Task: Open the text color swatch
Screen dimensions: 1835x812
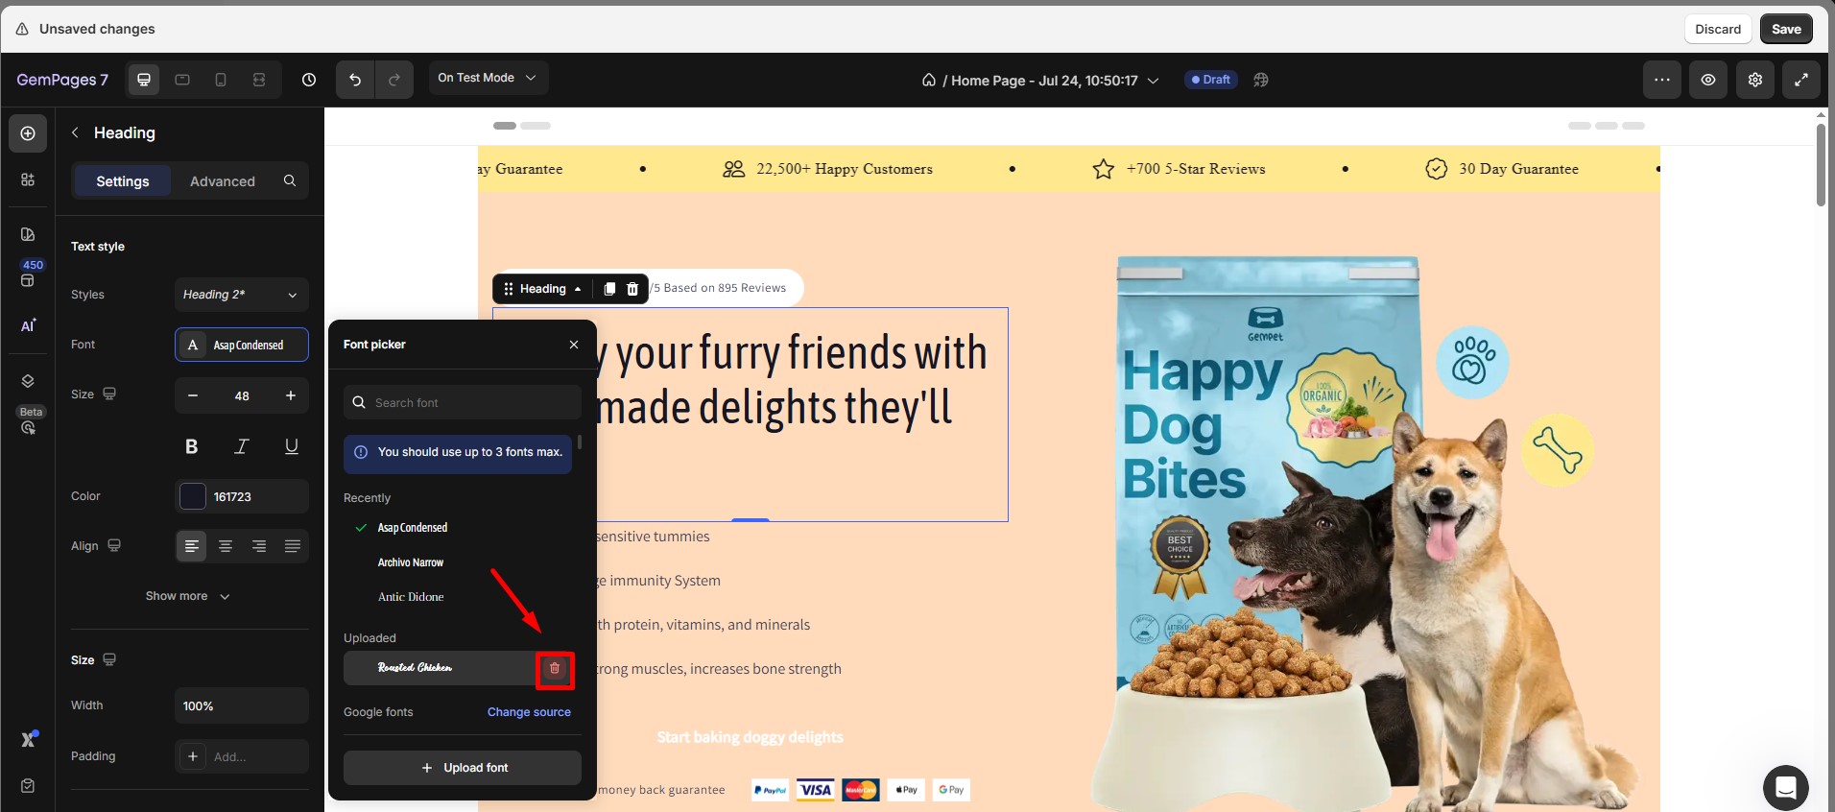Action: [193, 496]
